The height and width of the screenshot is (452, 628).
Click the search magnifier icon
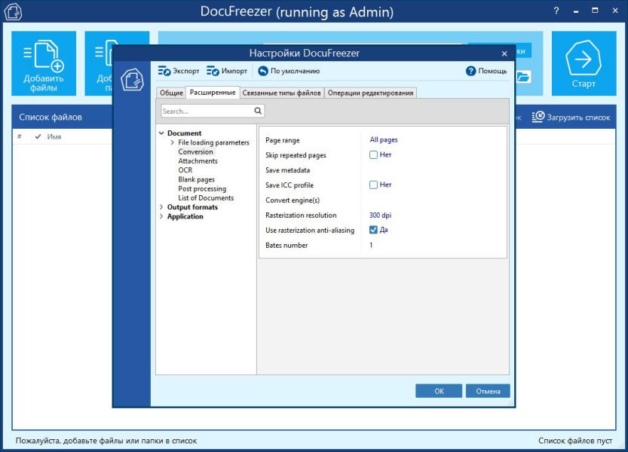tap(258, 111)
